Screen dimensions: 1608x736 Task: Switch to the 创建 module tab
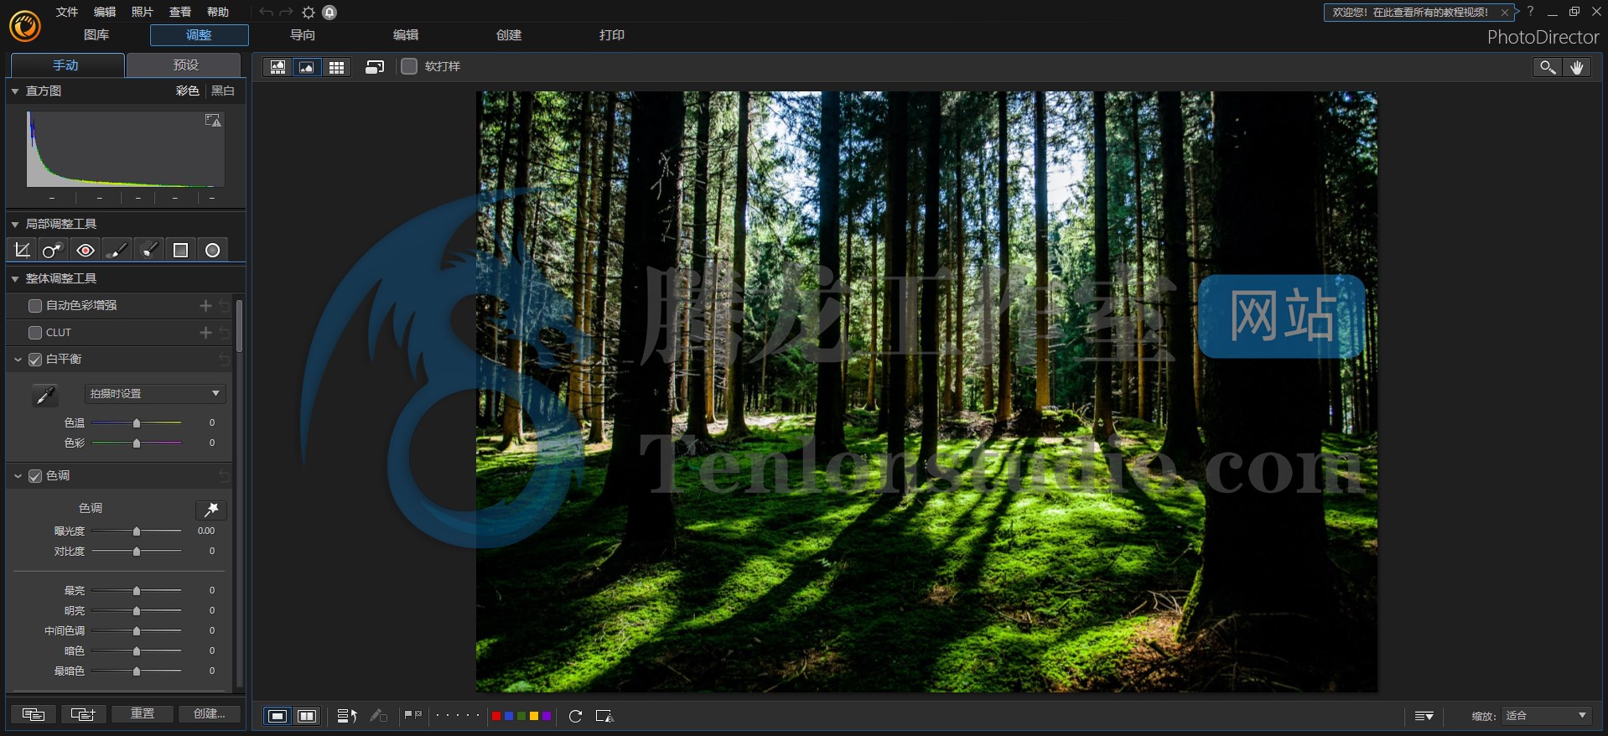coord(509,35)
